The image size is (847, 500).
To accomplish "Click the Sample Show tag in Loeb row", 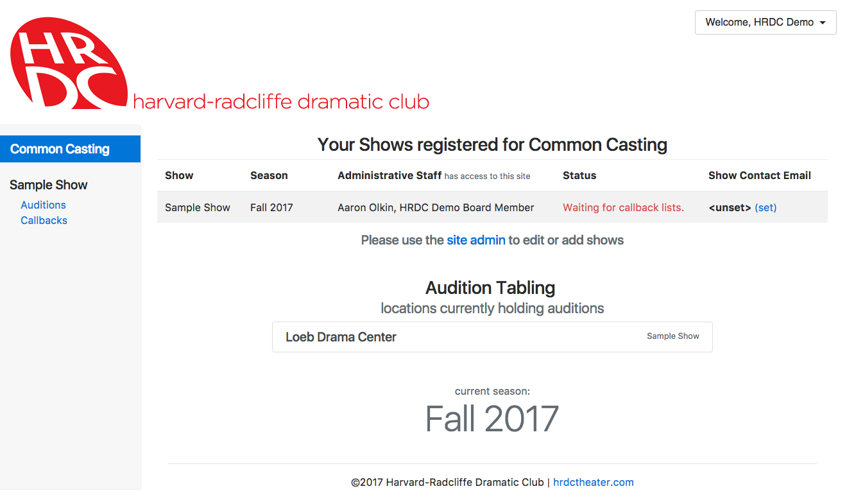I will coord(673,336).
